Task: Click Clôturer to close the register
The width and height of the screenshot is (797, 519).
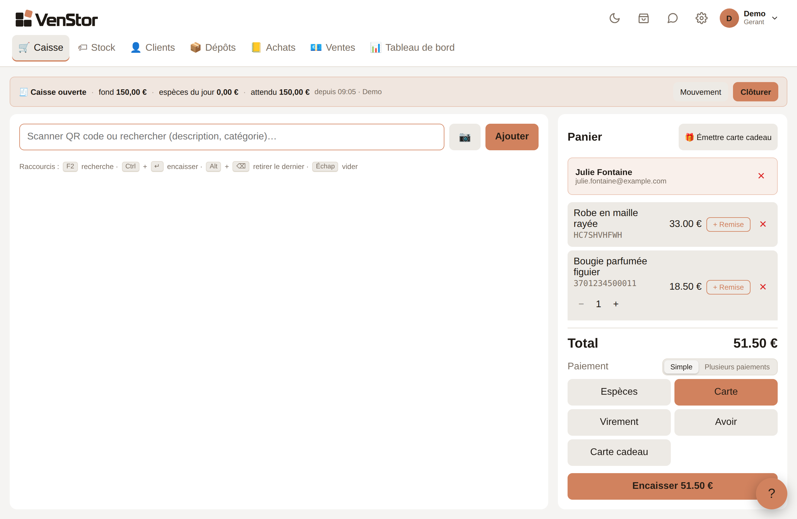Action: (x=755, y=92)
